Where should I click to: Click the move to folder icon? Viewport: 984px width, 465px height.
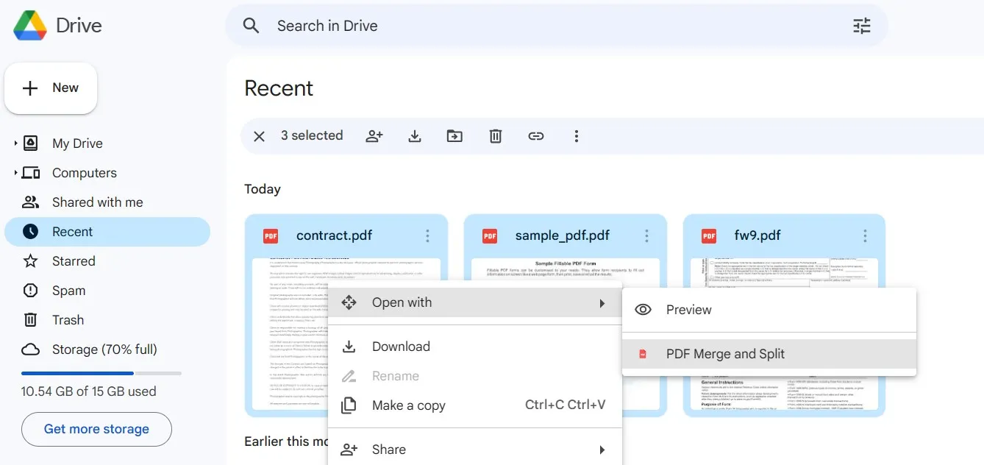(x=454, y=136)
